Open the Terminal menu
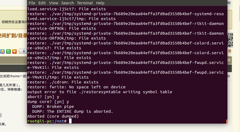Screen dimensions: 240x132 point(85,3)
